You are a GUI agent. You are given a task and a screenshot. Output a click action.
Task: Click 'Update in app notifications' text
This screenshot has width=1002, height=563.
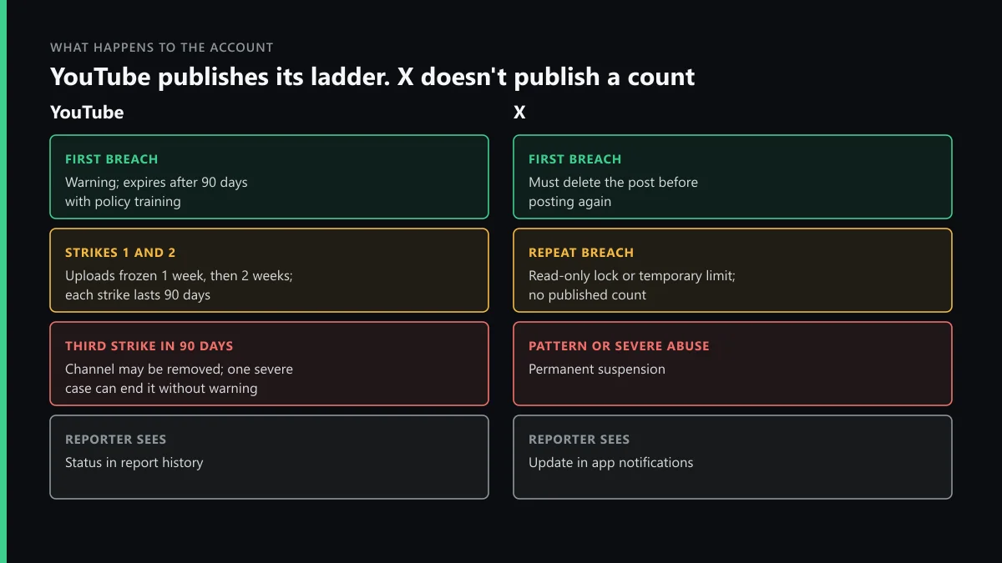pyautogui.click(x=610, y=462)
